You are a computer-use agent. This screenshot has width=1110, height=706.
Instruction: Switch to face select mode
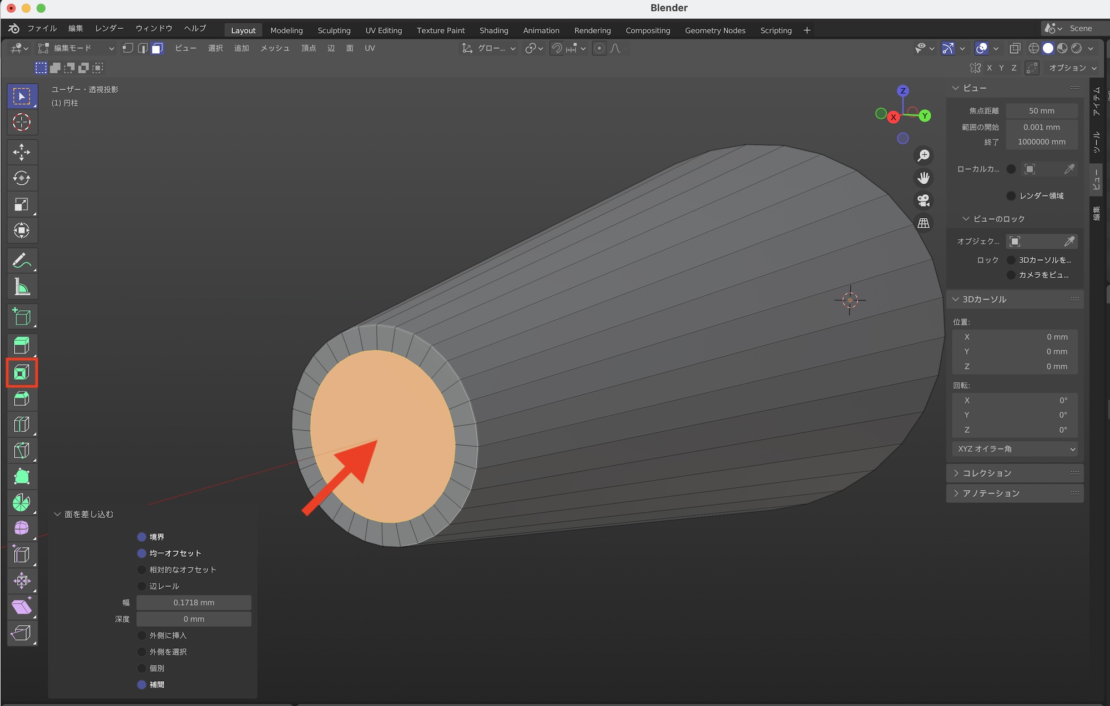(x=158, y=48)
